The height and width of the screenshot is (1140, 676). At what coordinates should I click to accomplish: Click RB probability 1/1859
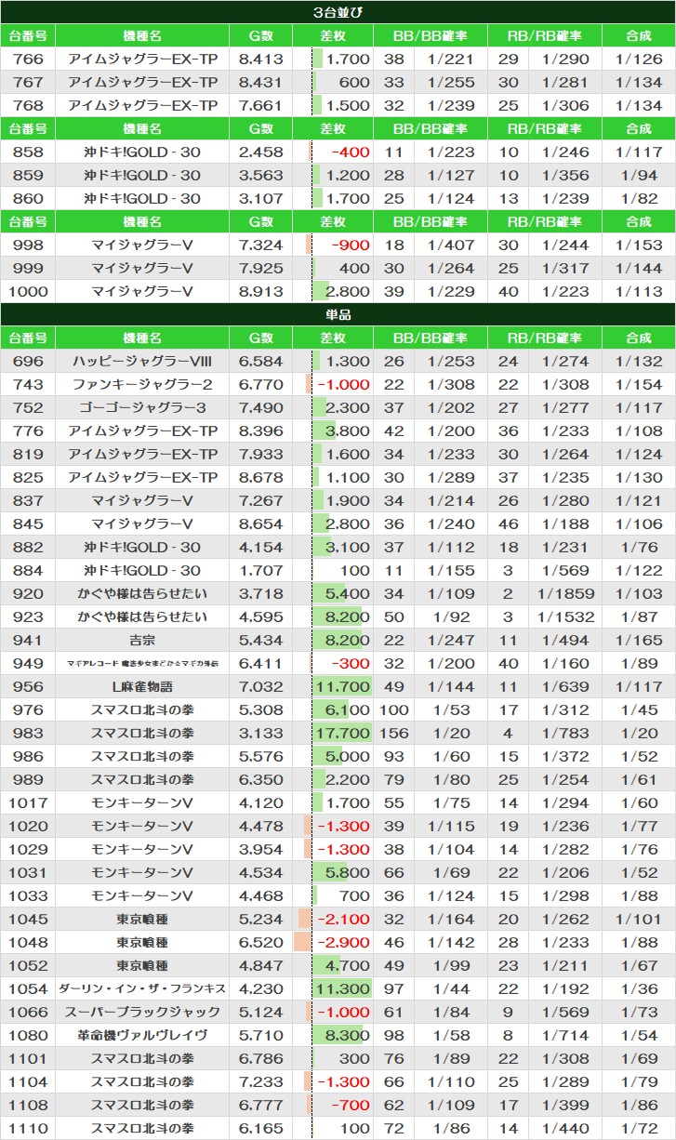tap(567, 593)
